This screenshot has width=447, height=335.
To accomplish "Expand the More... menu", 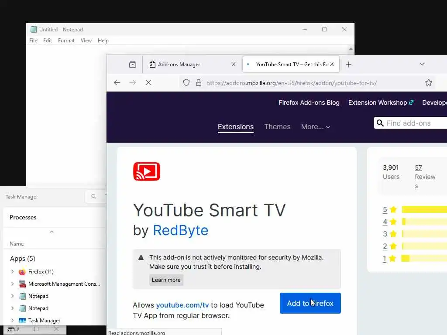I will tap(315, 127).
